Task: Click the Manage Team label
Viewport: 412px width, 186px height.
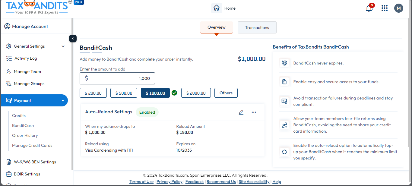Action: click(27, 72)
